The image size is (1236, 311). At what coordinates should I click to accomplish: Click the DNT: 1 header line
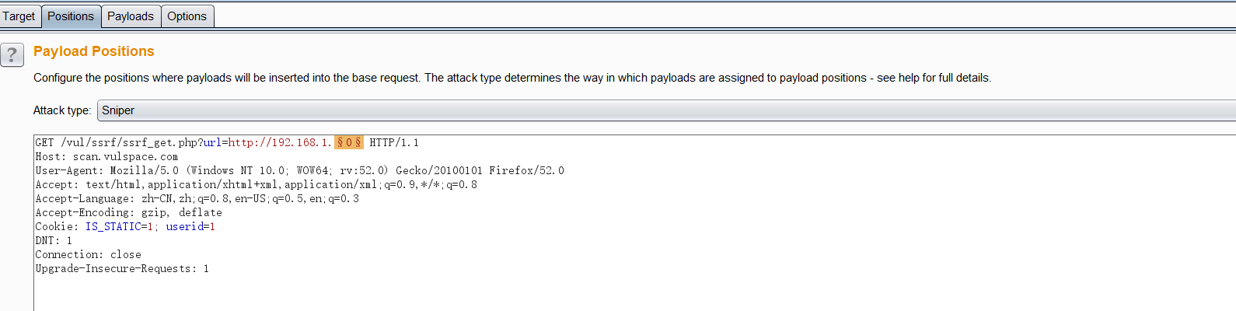click(x=54, y=241)
